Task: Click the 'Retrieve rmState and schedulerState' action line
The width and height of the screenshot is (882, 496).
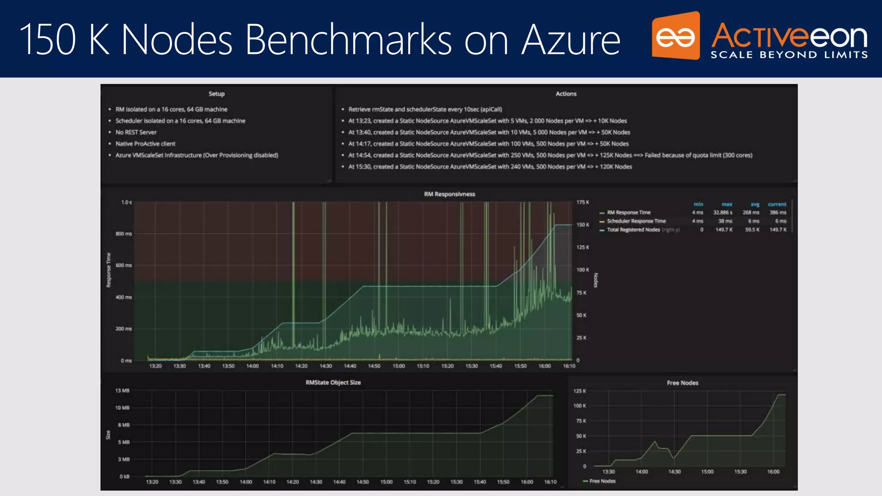Action: (x=425, y=109)
